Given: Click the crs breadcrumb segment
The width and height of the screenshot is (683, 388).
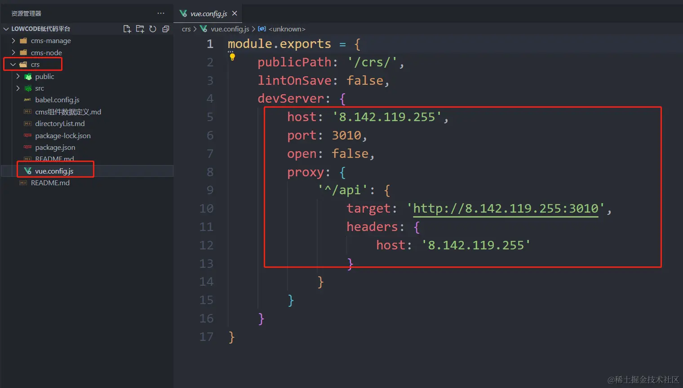Looking at the screenshot, I should point(186,29).
